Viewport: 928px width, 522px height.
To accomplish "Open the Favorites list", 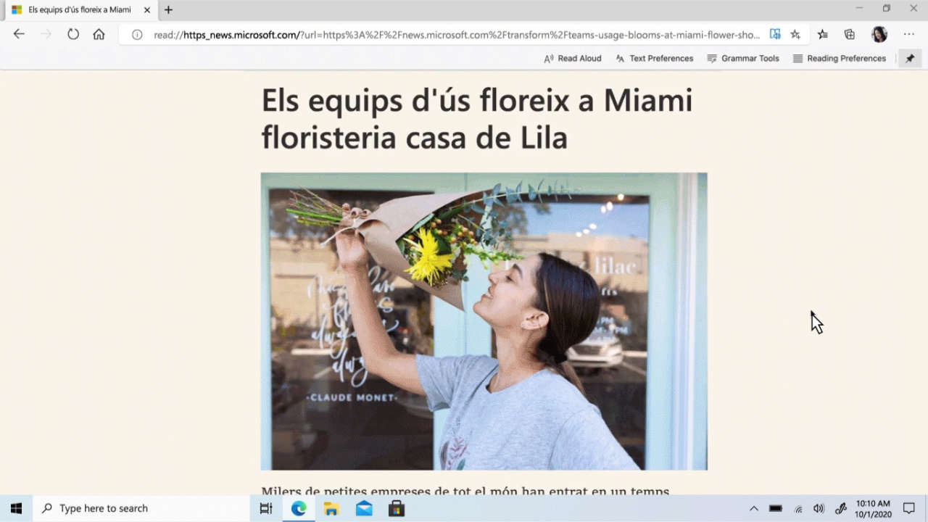I will click(823, 34).
